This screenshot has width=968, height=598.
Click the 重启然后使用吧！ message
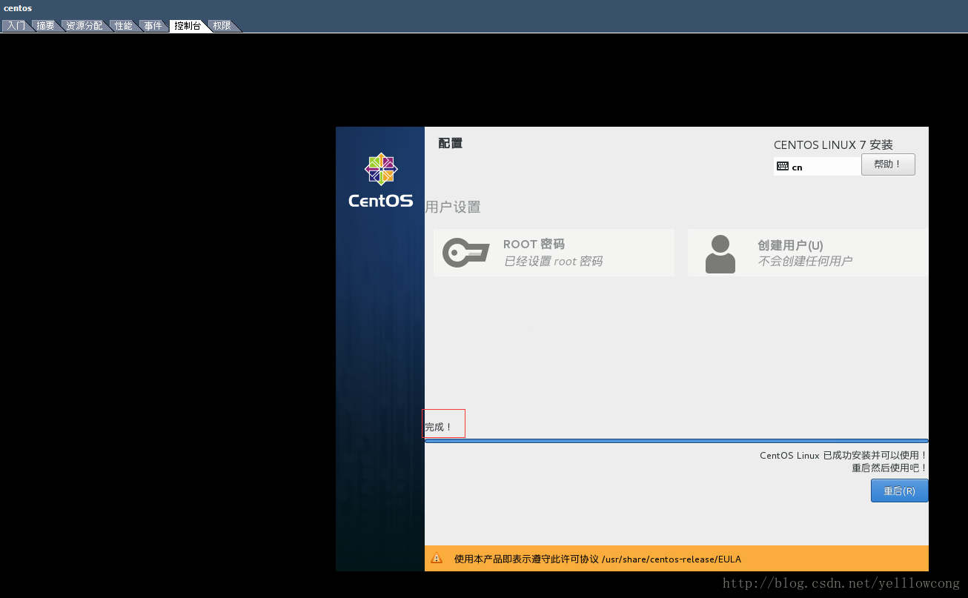[889, 468]
